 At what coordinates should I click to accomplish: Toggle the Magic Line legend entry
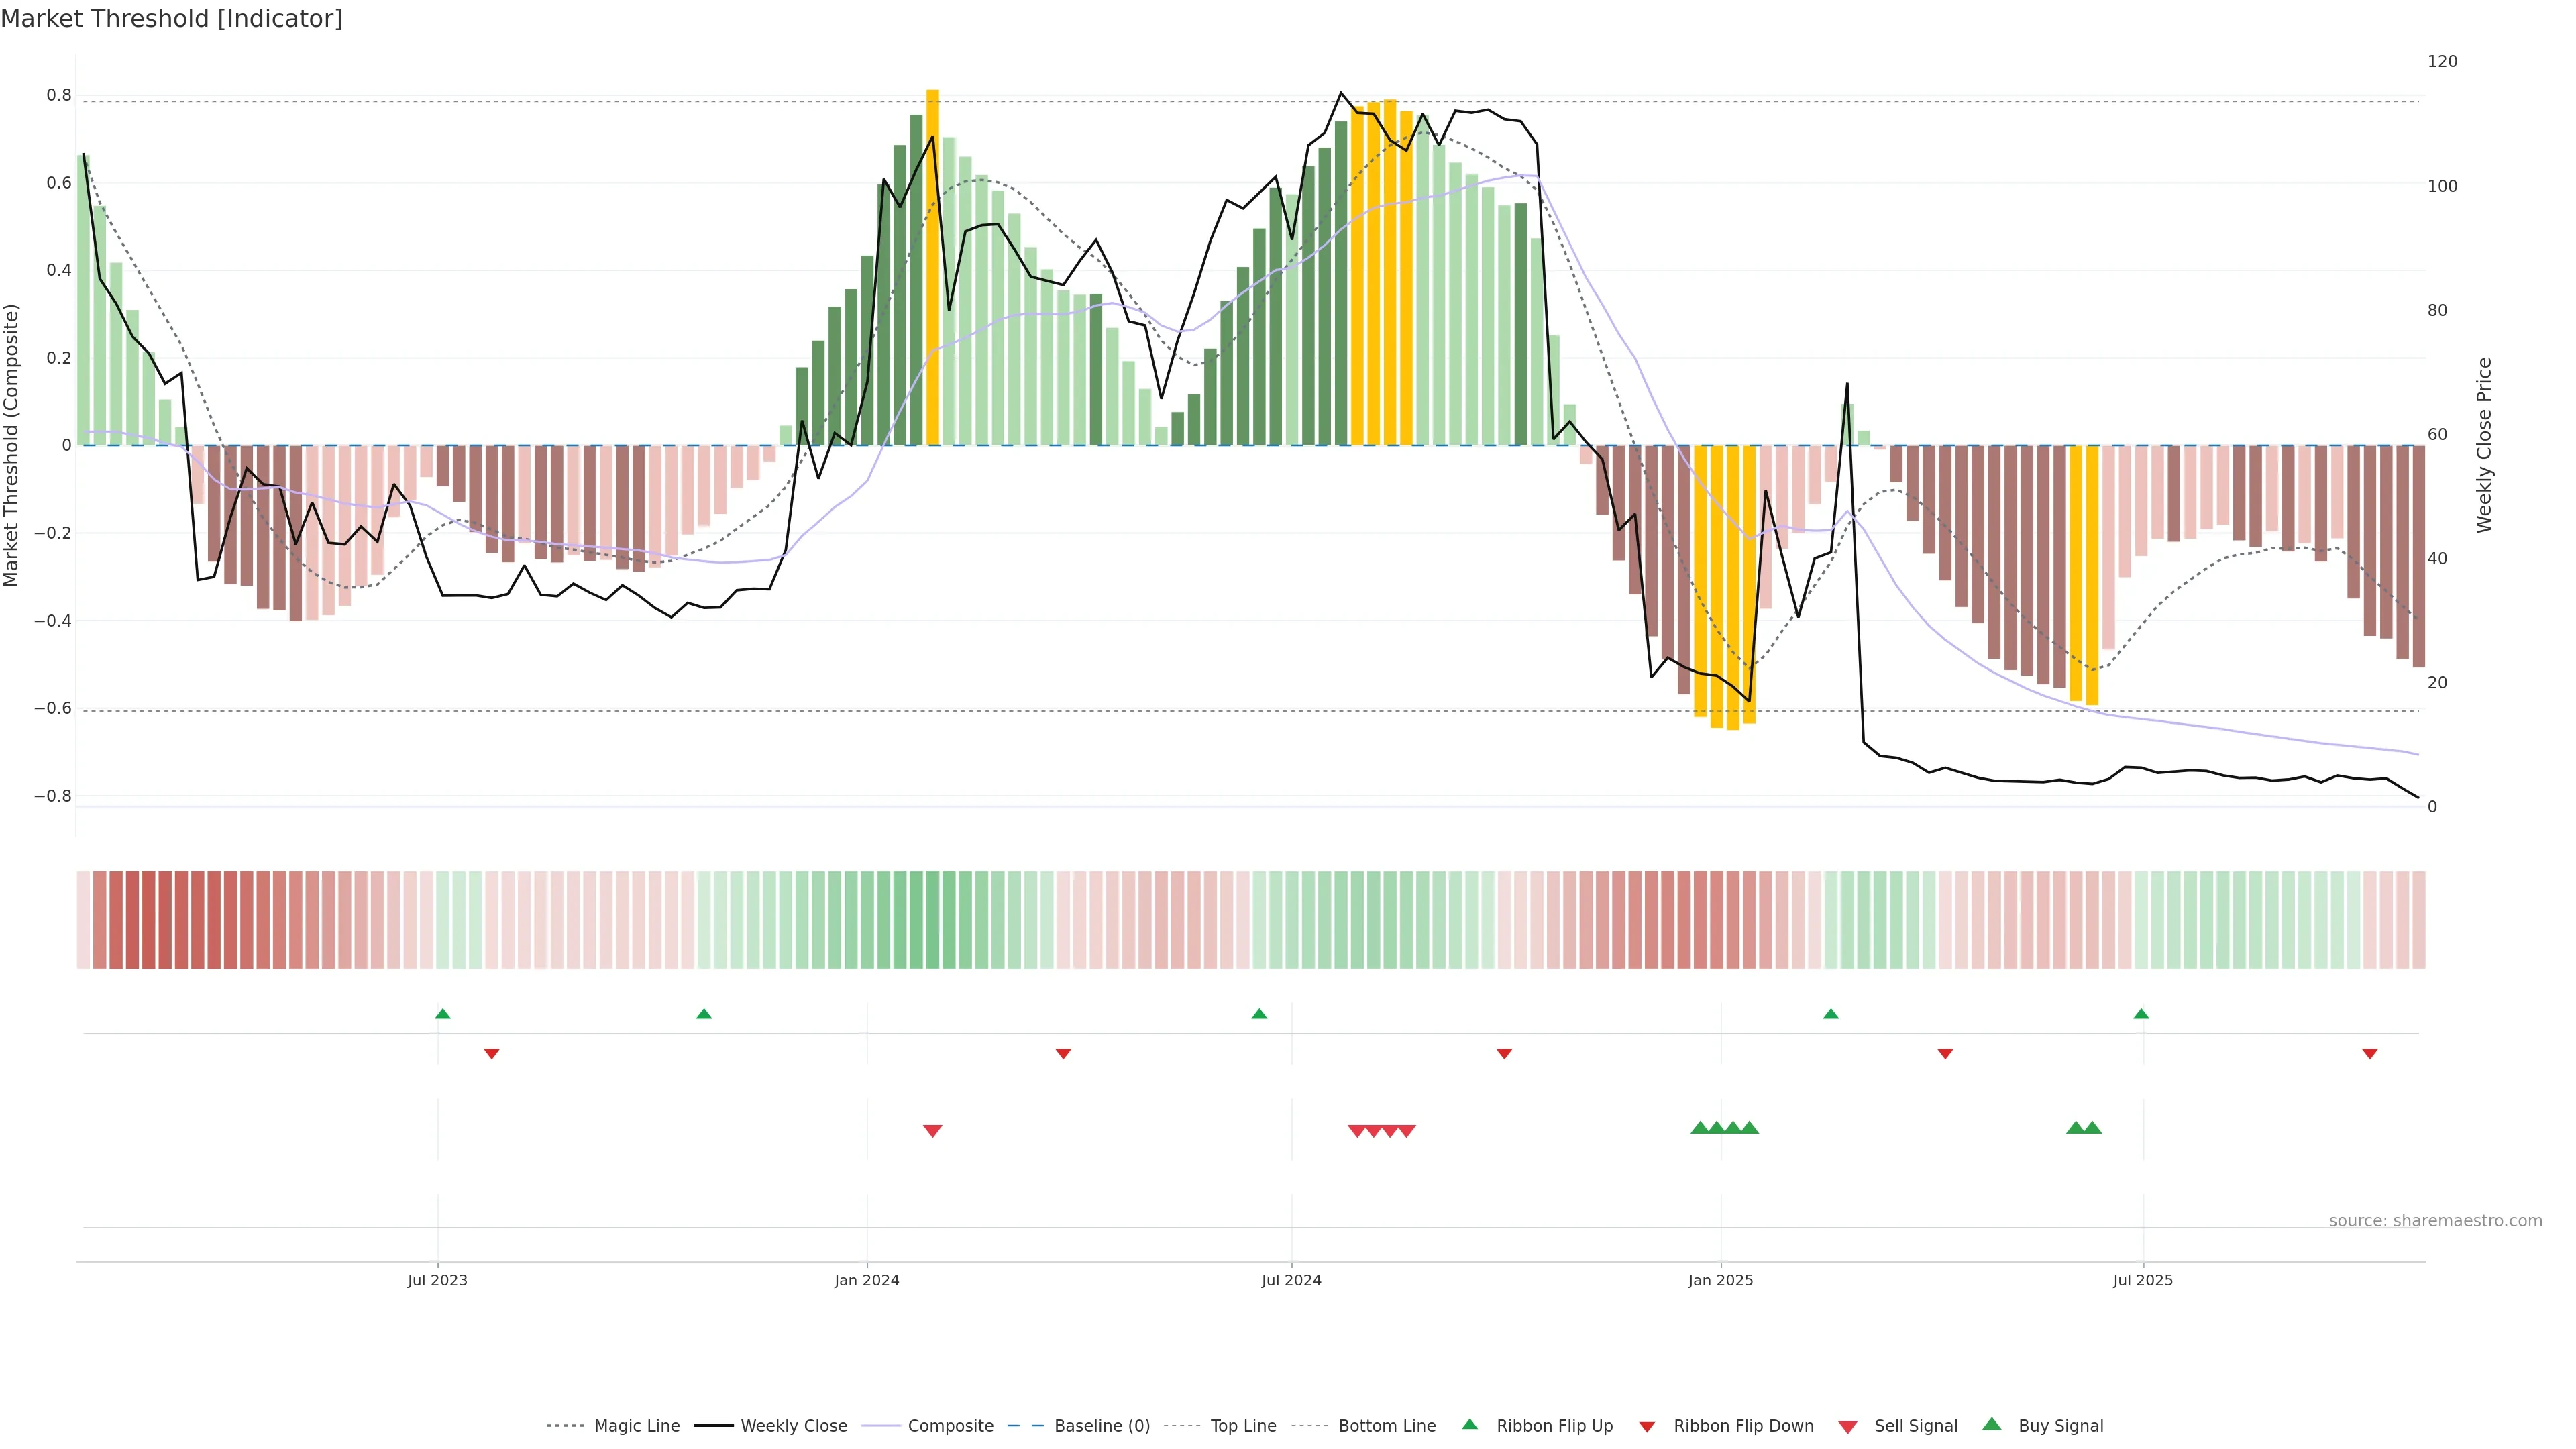pyautogui.click(x=636, y=1426)
